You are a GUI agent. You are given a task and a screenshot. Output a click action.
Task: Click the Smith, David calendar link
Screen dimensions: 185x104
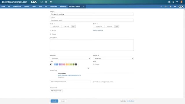(x=130, y=101)
